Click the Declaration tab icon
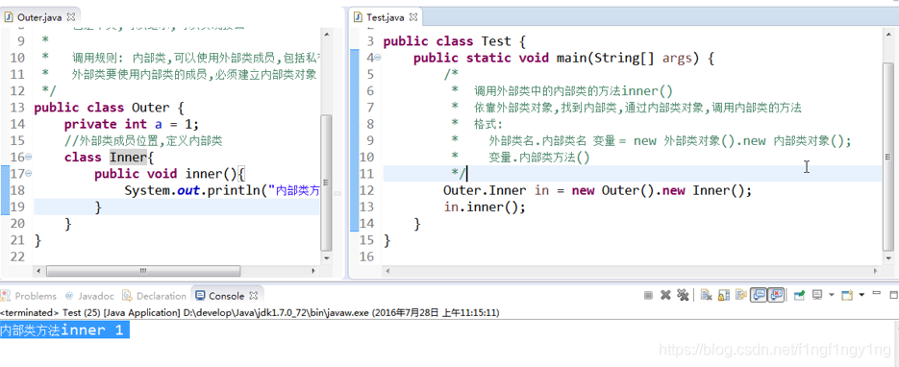Screen dimensions: 899x367 [128, 296]
